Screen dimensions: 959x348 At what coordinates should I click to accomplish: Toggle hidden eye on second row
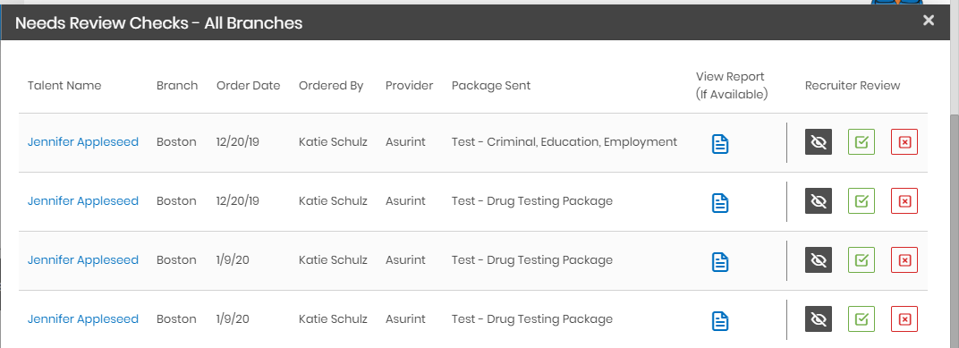click(x=819, y=200)
